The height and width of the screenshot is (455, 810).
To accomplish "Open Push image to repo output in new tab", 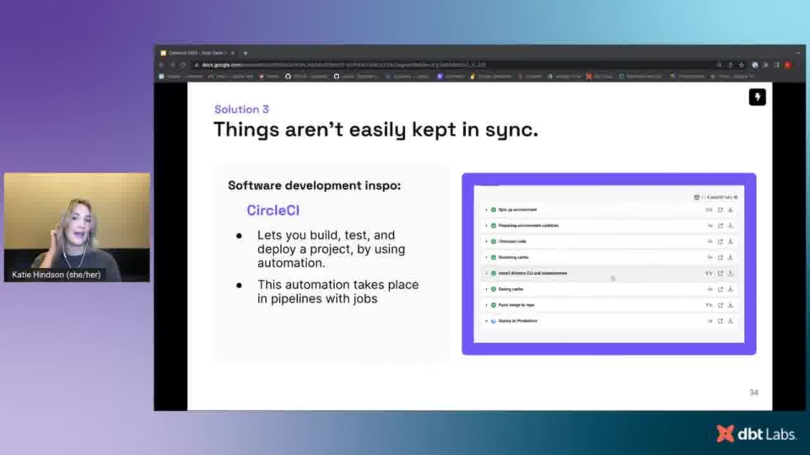I will (720, 305).
